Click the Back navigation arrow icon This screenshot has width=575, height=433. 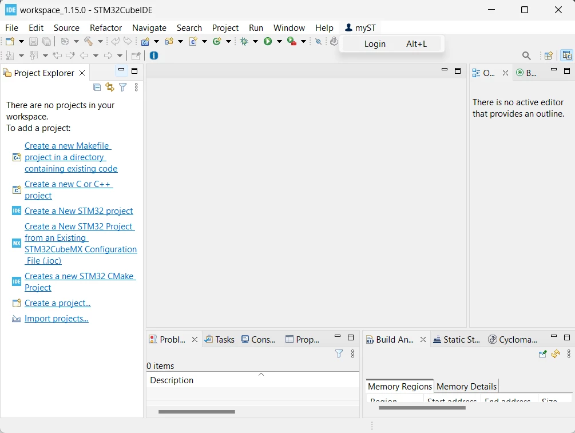click(x=84, y=55)
